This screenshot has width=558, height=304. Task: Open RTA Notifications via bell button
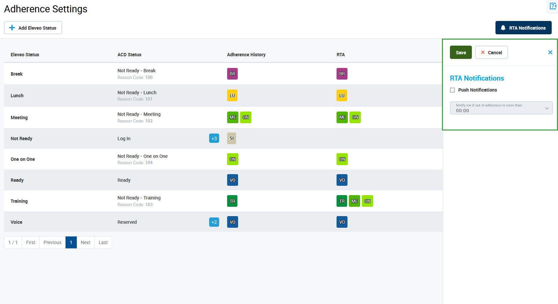click(x=523, y=28)
